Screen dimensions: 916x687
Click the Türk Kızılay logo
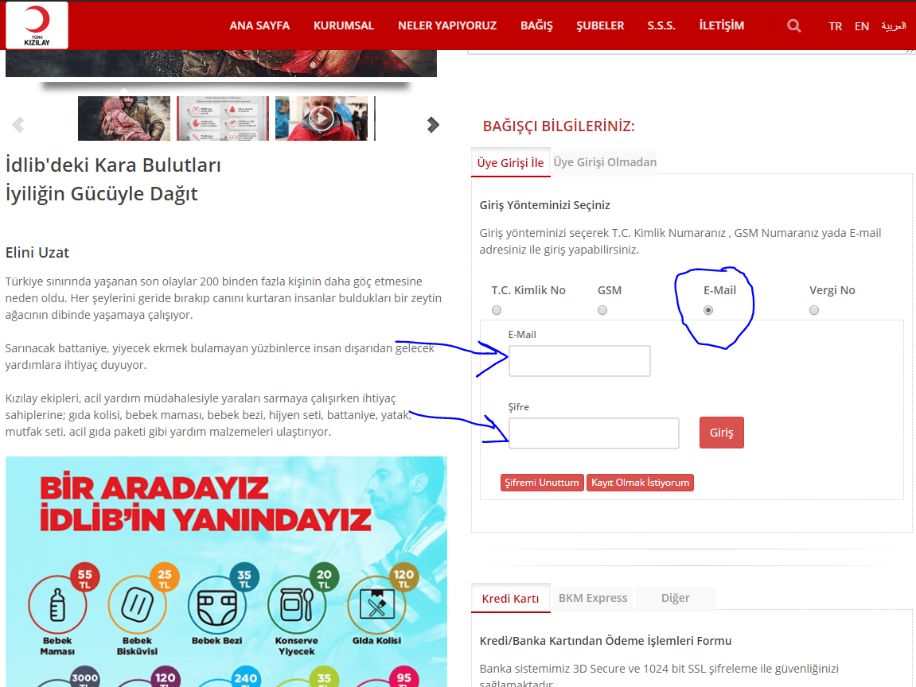point(37,25)
